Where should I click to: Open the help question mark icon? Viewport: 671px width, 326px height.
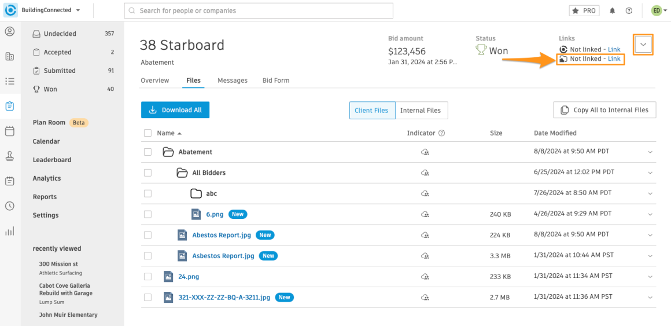coord(629,10)
